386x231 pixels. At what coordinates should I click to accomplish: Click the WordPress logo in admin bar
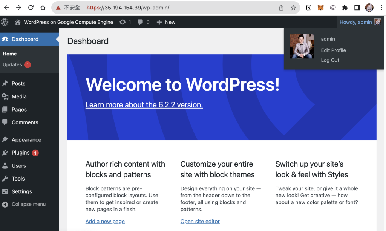tap(5, 22)
